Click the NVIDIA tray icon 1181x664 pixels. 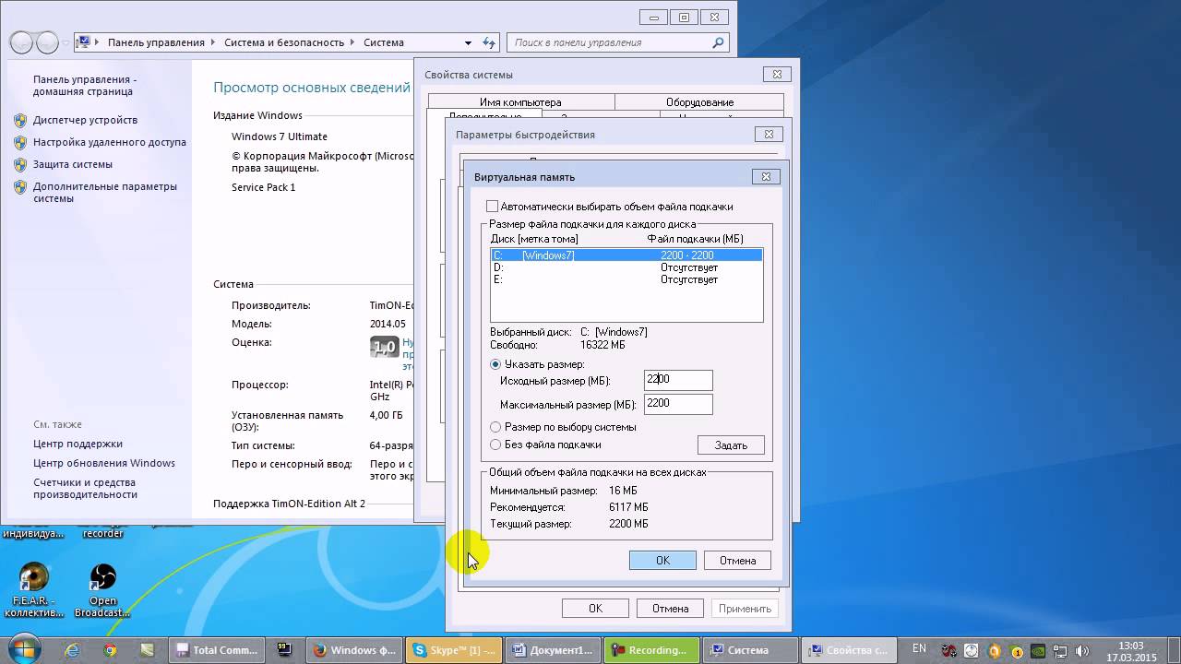[x=1036, y=650]
